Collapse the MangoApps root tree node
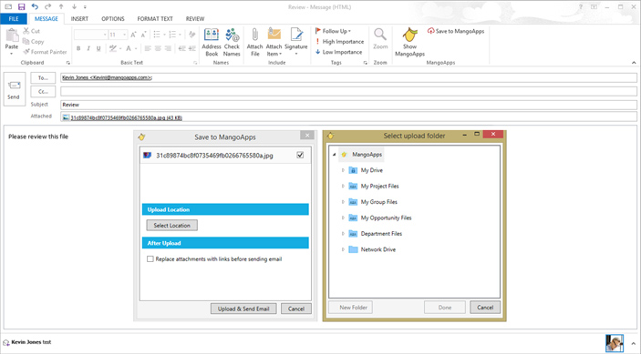Screen dimensions: 641x354 coord(334,155)
